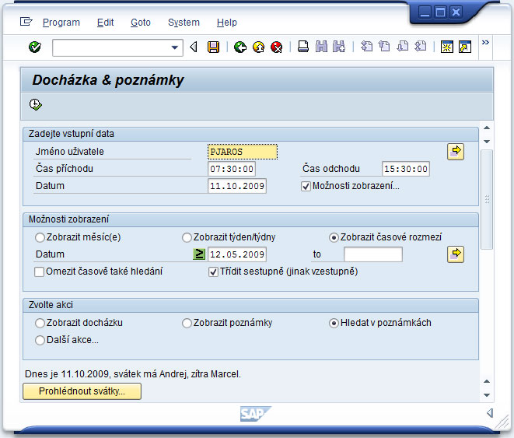Click the Execute clock icon
This screenshot has width=514, height=438.
pyautogui.click(x=35, y=104)
